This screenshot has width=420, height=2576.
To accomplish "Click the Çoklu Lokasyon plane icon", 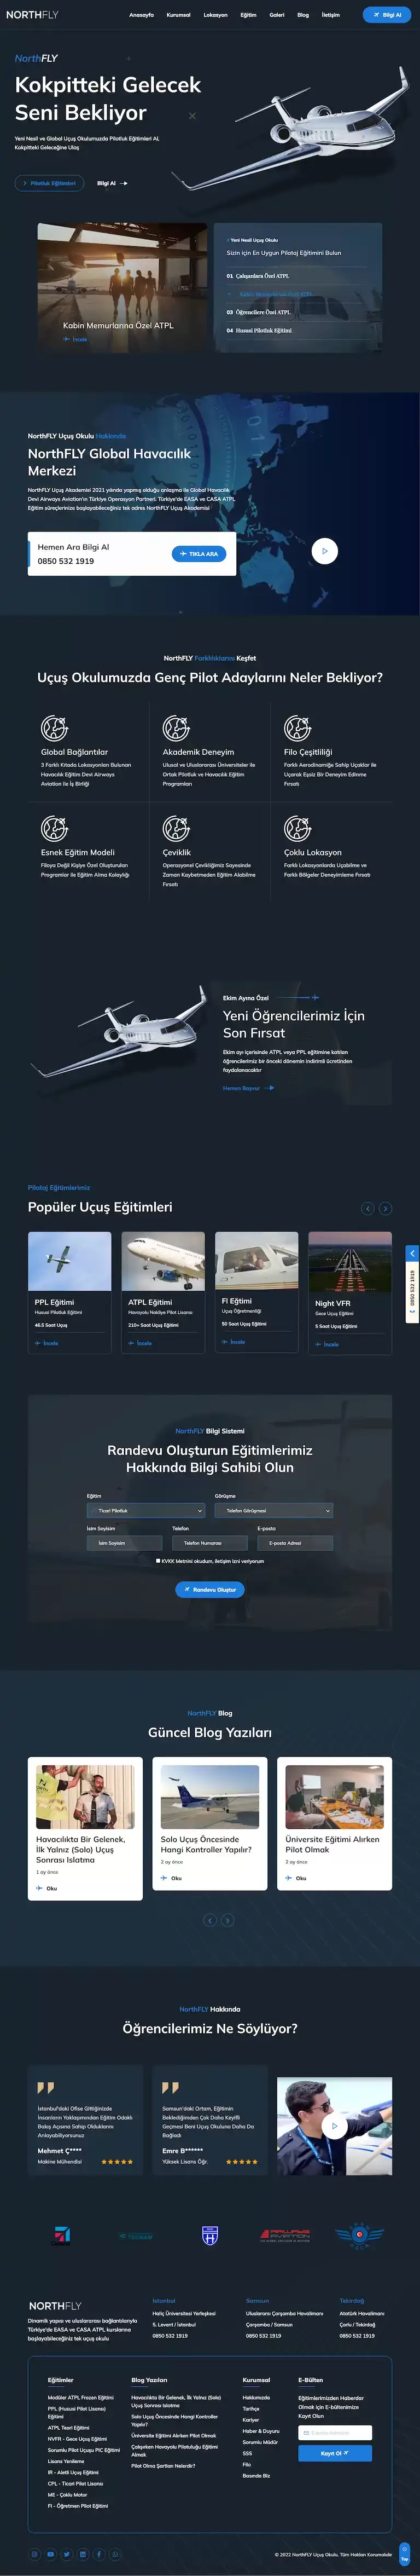I will coord(297,828).
